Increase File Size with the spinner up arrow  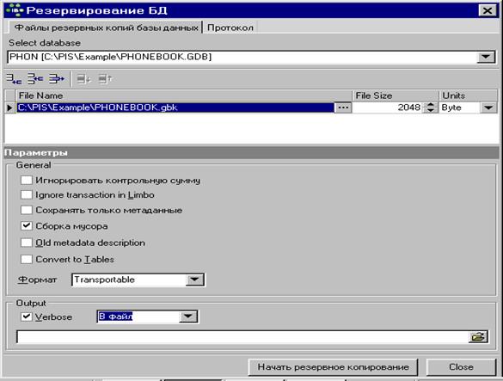430,105
